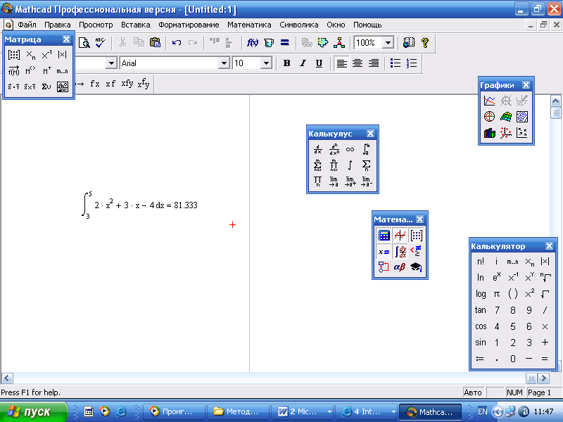Image resolution: width=563 pixels, height=422 pixels.
Task: Set center text alignment
Action: point(358,63)
